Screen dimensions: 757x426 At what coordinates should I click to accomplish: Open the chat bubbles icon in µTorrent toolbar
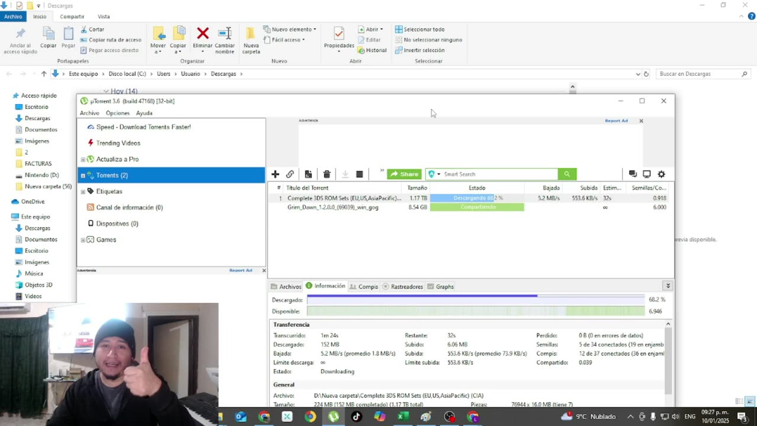632,174
